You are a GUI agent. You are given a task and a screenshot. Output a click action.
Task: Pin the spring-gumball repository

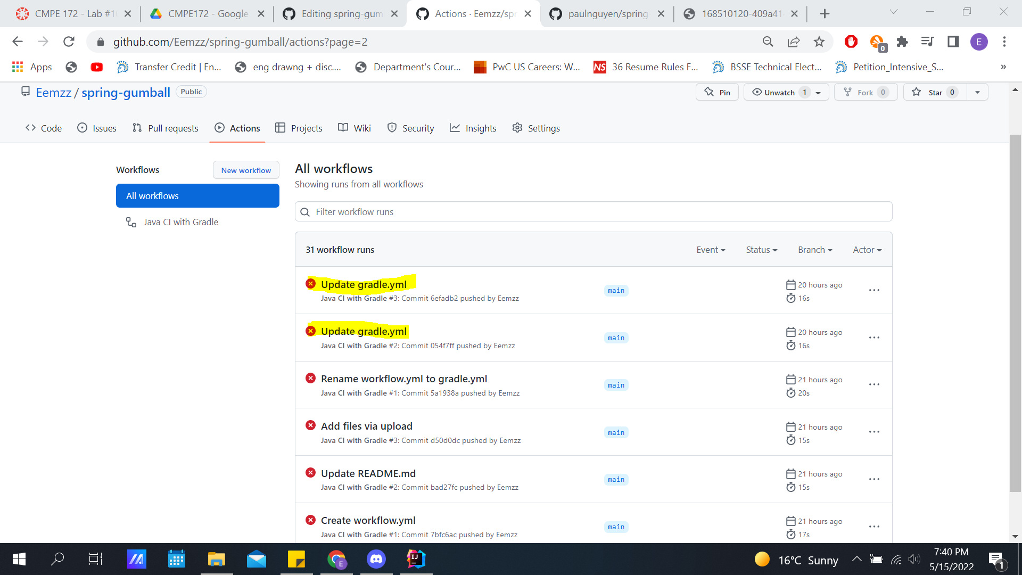pyautogui.click(x=717, y=92)
